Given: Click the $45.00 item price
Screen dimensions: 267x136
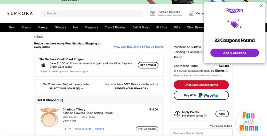Looking at the screenshot, I should [154, 109].
